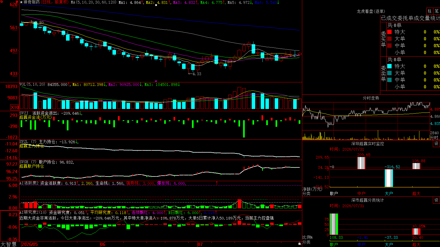The width and height of the screenshot is (440, 247).
Task: Click the 深圳超赢实时监控 panel title
Action: coord(368,144)
